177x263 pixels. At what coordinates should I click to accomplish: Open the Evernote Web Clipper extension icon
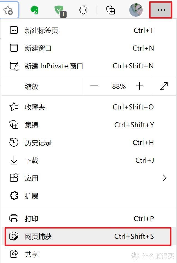pos(35,10)
